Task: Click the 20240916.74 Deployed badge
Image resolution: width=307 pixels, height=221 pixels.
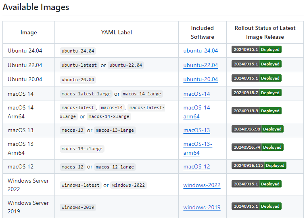Action: 257,147
